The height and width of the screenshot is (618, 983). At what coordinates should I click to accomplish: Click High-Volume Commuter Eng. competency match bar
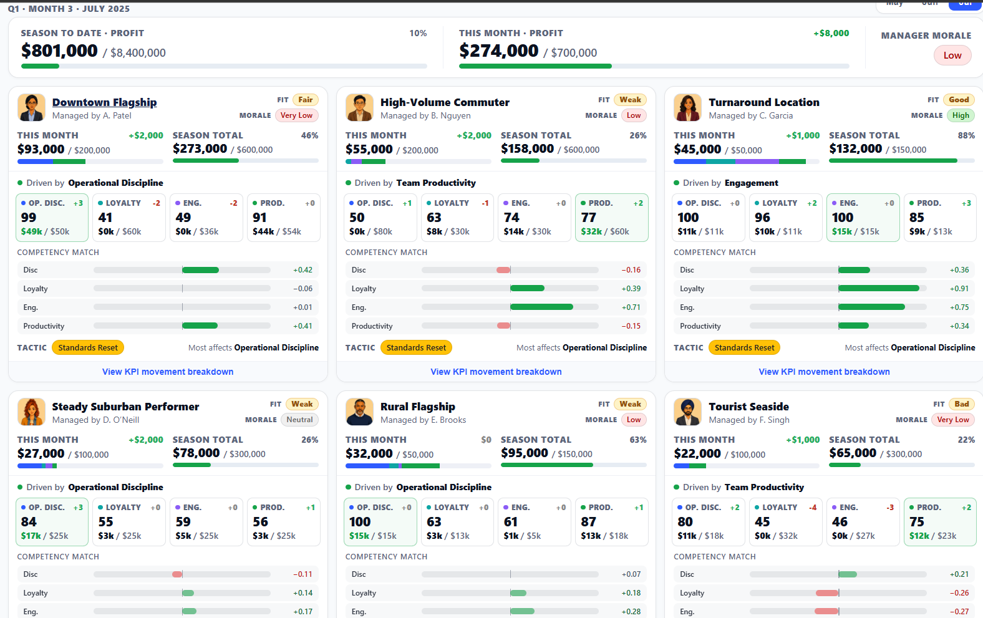pyautogui.click(x=510, y=307)
